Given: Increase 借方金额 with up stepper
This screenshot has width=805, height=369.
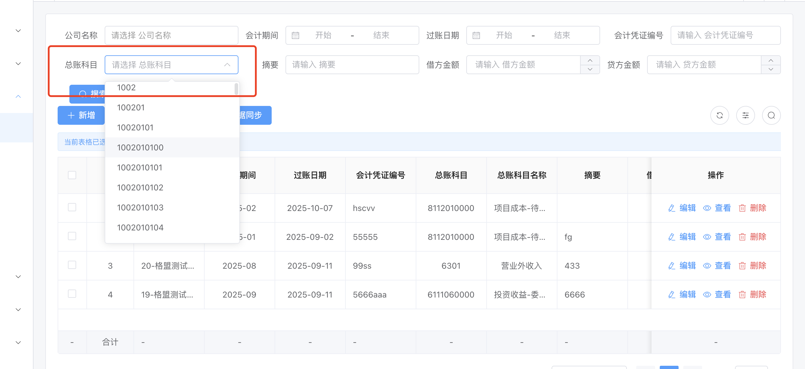Looking at the screenshot, I should pos(590,60).
